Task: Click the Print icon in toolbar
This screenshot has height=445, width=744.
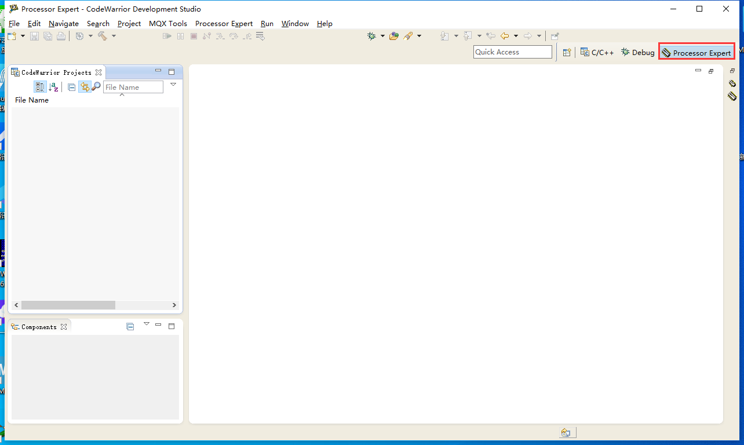Action: tap(61, 36)
